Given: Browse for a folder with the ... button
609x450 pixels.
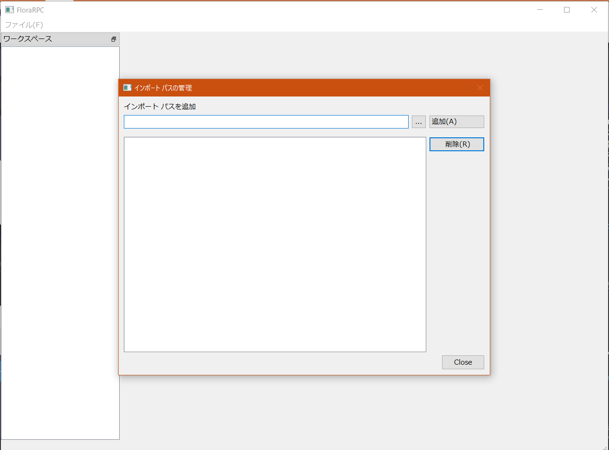Looking at the screenshot, I should tap(418, 122).
